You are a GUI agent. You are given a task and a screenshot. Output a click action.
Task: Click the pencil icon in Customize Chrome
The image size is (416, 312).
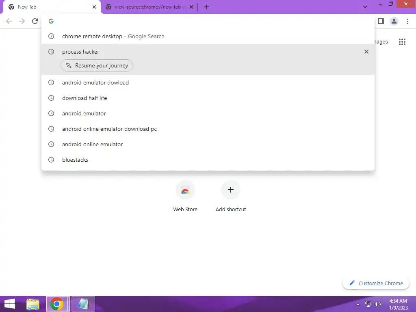pyautogui.click(x=352, y=283)
